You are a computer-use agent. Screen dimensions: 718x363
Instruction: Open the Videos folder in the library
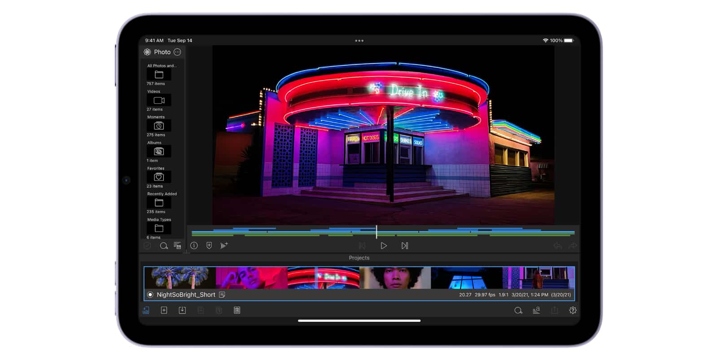159,101
